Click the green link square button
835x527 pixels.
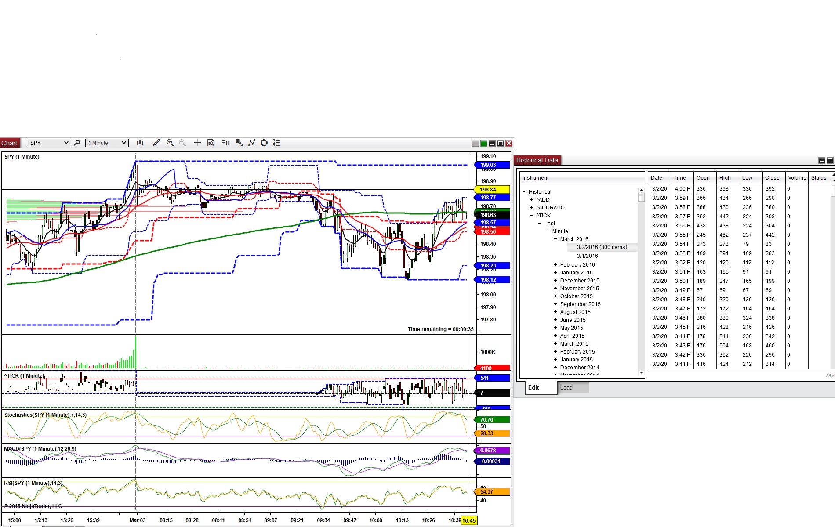click(484, 143)
